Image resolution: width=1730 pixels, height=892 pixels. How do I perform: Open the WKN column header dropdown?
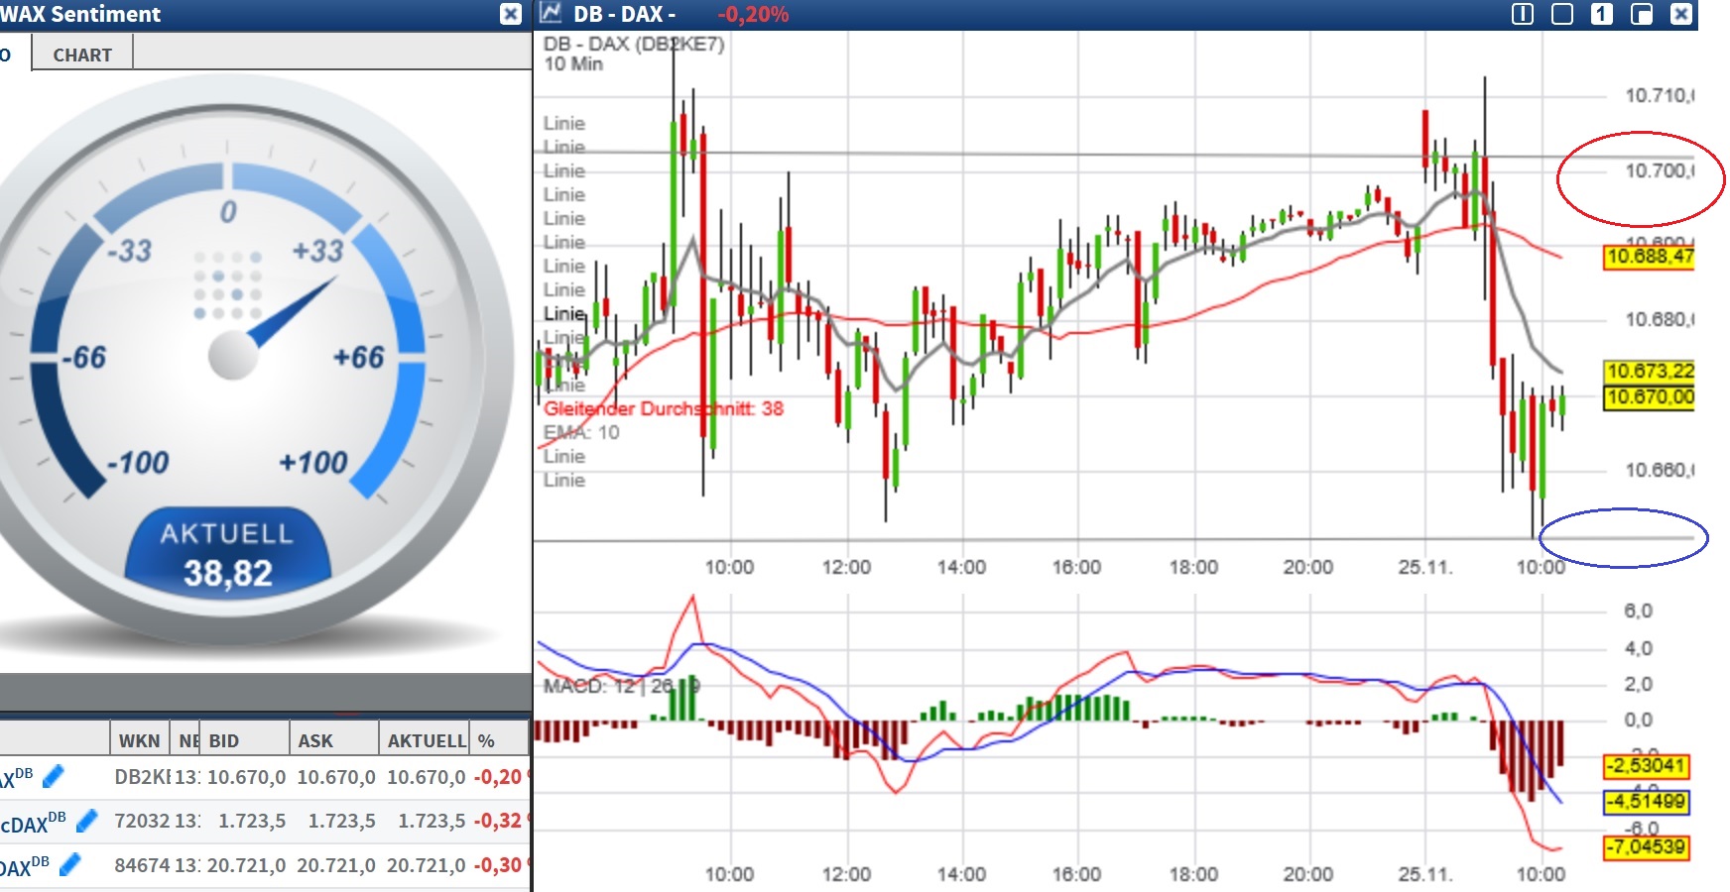click(140, 738)
